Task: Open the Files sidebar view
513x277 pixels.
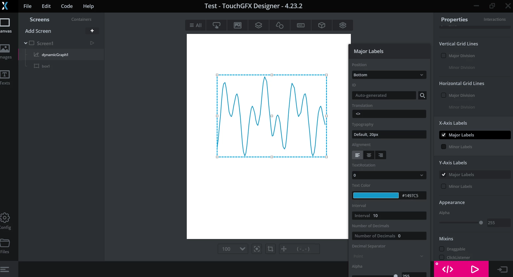Action: pyautogui.click(x=5, y=246)
